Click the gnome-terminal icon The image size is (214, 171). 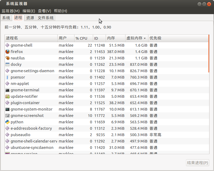tap(7, 90)
